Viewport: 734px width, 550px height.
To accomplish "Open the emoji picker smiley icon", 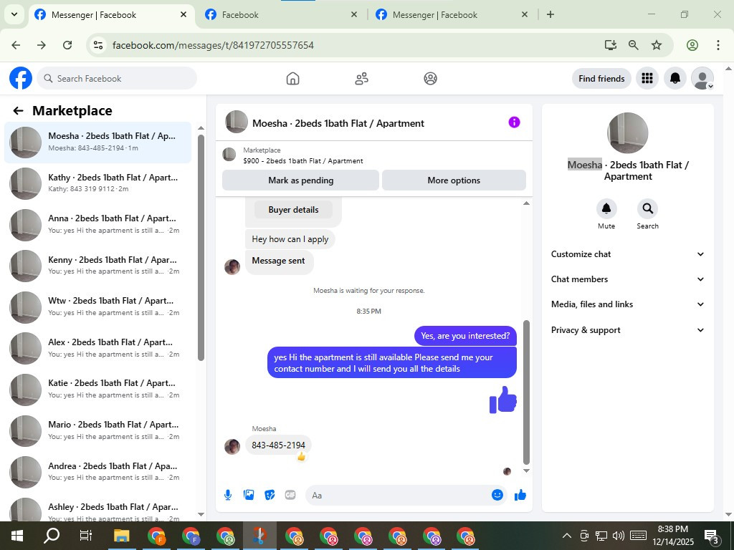I will pos(497,495).
